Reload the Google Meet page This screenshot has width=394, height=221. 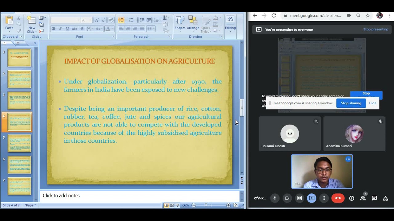(274, 15)
